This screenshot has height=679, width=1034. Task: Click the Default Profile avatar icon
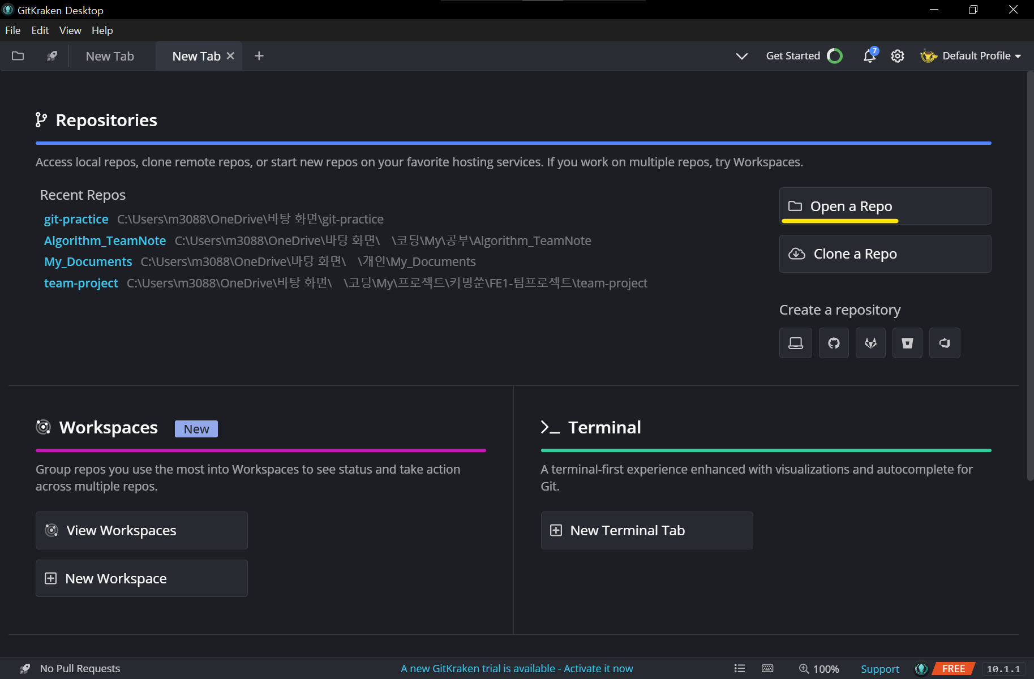click(x=929, y=55)
